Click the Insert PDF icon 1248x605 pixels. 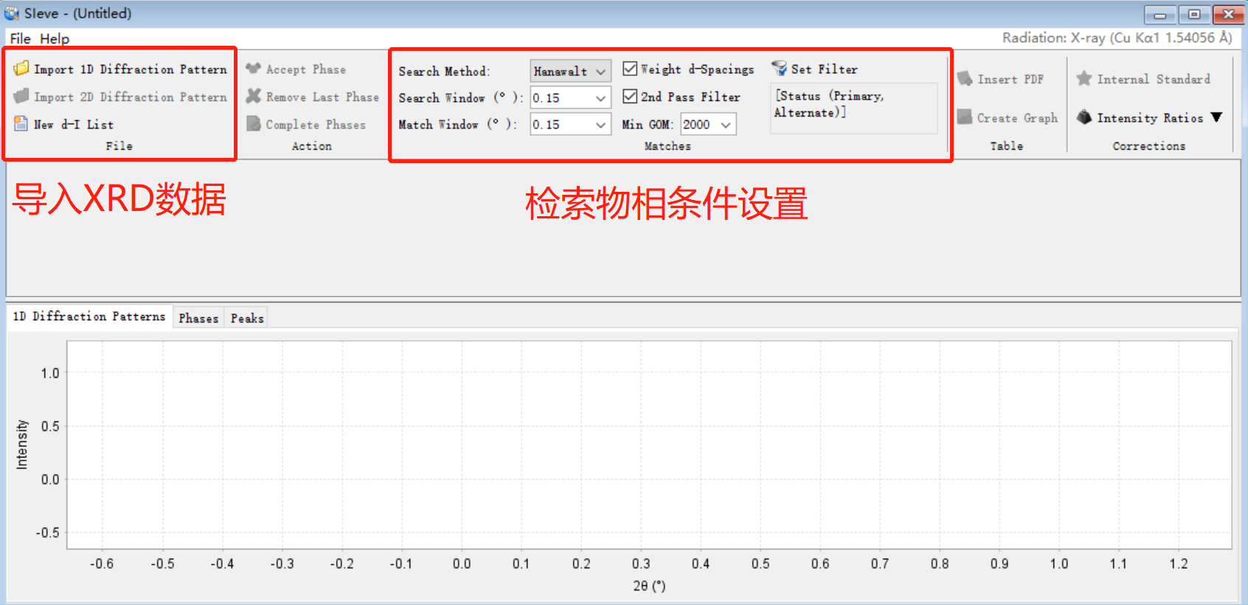coord(965,78)
